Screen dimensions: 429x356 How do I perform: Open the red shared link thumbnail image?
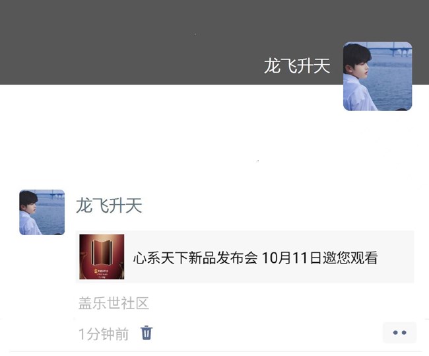tap(102, 256)
